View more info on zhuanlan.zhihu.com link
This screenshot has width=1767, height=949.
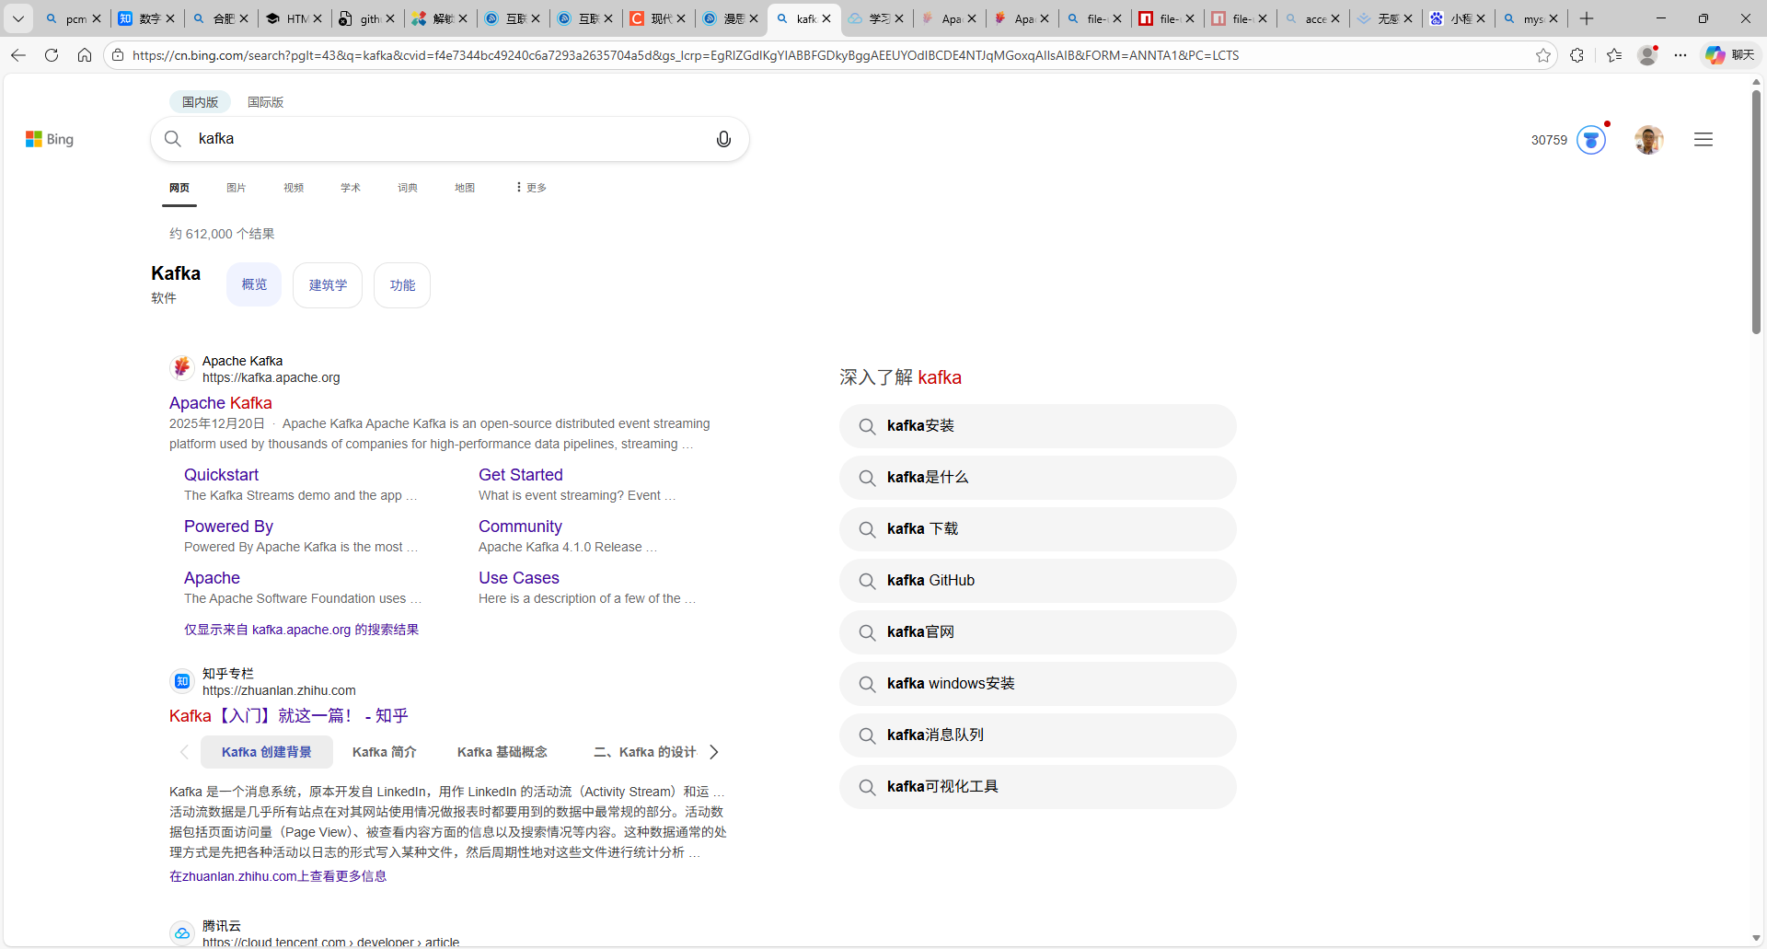278,876
